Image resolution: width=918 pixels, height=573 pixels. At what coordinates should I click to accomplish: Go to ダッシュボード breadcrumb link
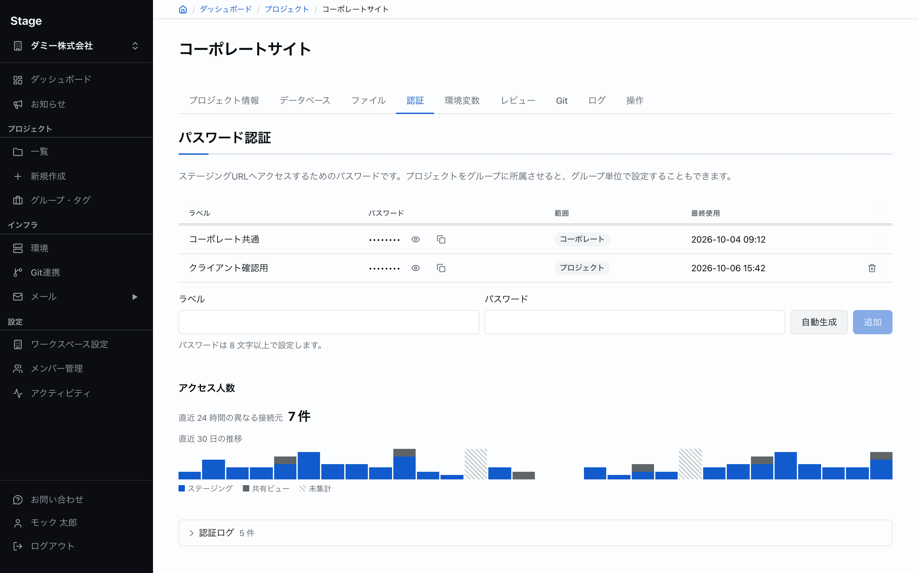point(226,9)
